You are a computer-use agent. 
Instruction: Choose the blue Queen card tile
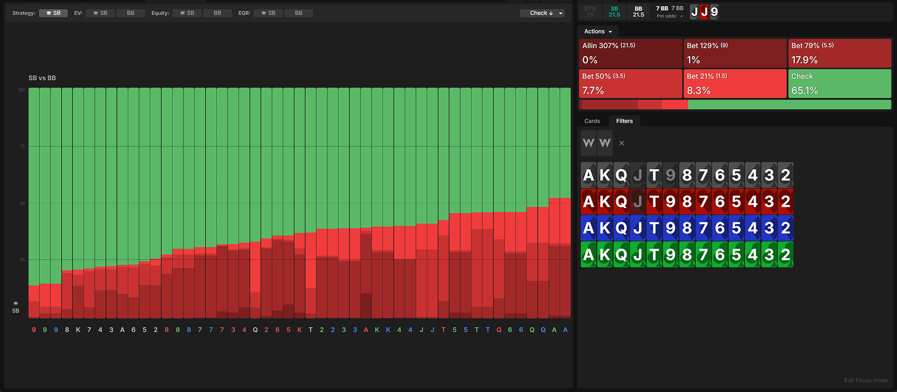tap(621, 228)
